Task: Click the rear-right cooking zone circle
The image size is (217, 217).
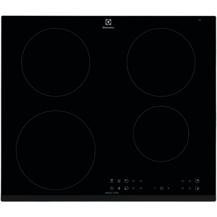Action: 161,62
